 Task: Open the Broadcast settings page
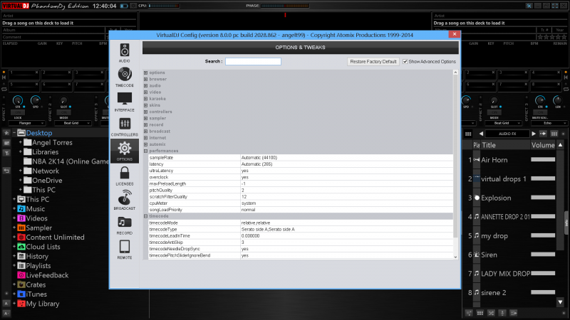tap(124, 200)
